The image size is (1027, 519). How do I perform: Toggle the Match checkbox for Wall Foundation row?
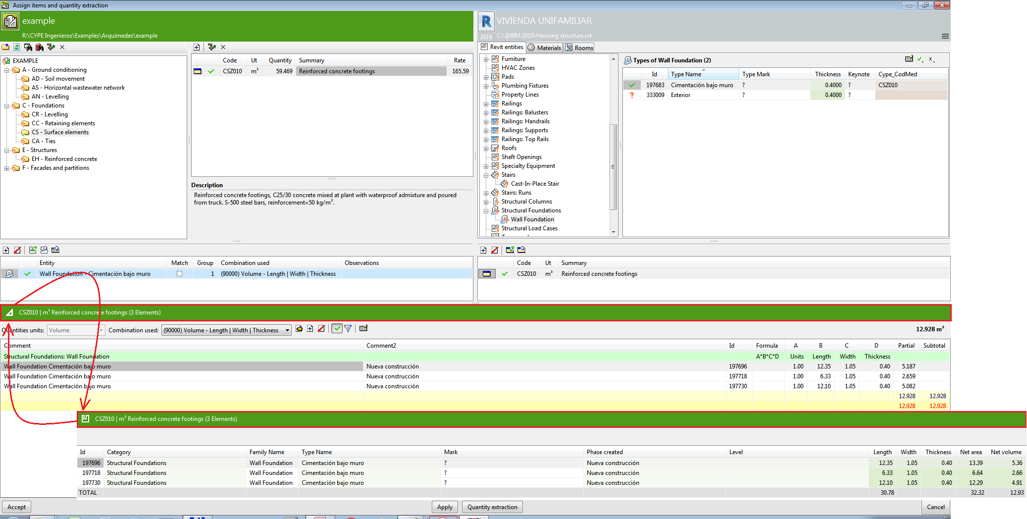click(x=179, y=274)
